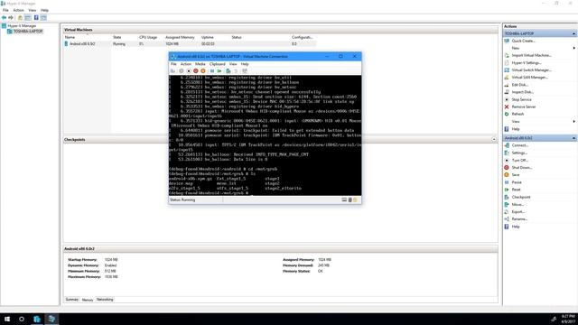This screenshot has width=578, height=325.
Task: Select TOSHIBA-LAPTOP in the console tree
Action: [x=28, y=32]
